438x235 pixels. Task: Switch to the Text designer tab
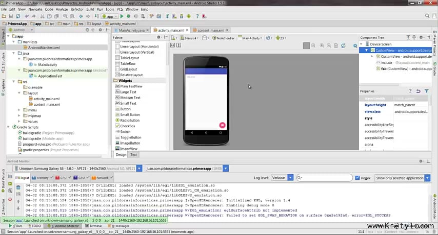[133, 155]
